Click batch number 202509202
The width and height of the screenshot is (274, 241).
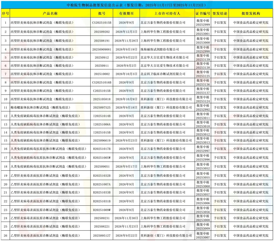(102, 32)
